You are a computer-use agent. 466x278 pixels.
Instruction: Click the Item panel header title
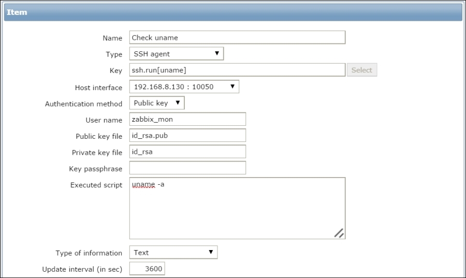pos(17,12)
